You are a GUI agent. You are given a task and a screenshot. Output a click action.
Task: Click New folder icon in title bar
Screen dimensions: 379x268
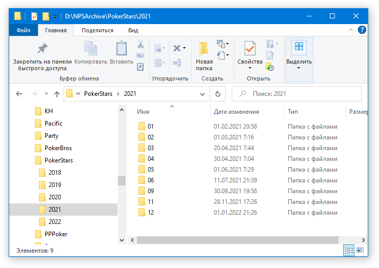coord(46,16)
